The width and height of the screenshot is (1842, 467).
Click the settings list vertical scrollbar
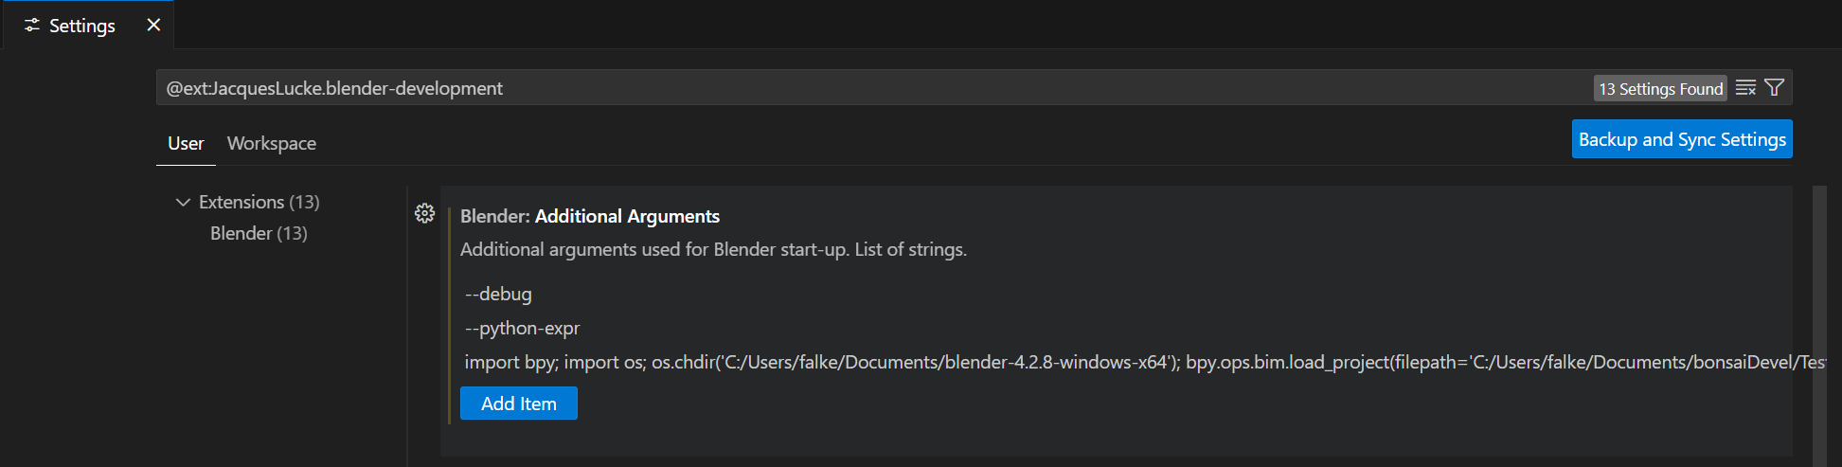(1819, 326)
